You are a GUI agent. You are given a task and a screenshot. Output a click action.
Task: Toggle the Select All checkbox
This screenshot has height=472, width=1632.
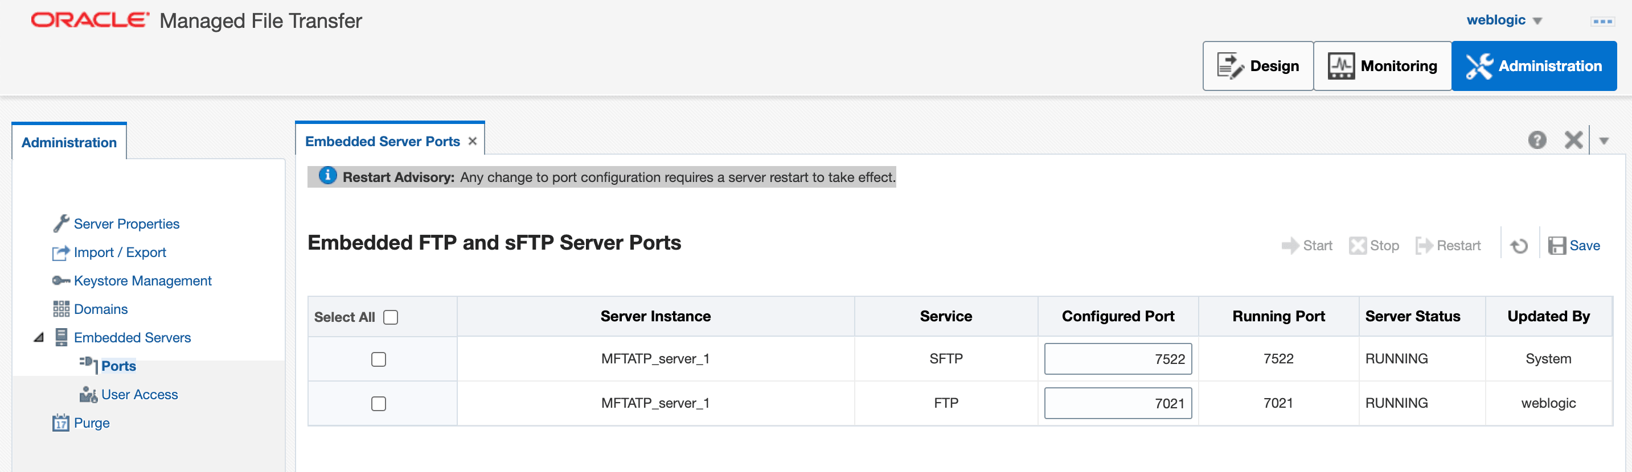(390, 317)
